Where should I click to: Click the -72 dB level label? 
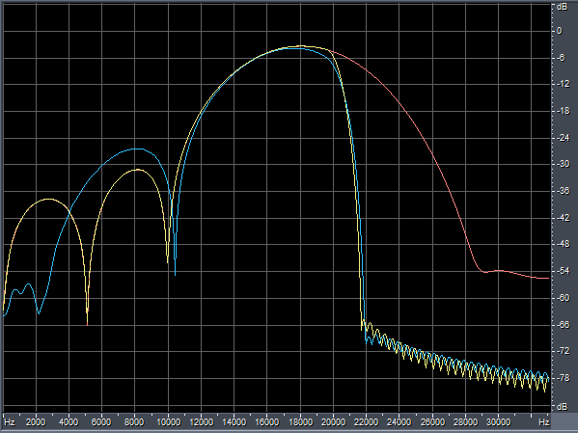point(563,351)
